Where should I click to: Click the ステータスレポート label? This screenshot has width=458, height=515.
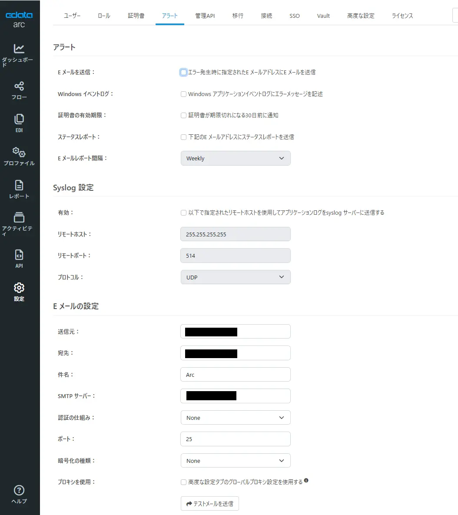[79, 137]
